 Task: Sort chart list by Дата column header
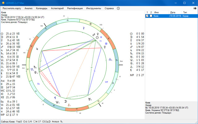coord(173,12)
